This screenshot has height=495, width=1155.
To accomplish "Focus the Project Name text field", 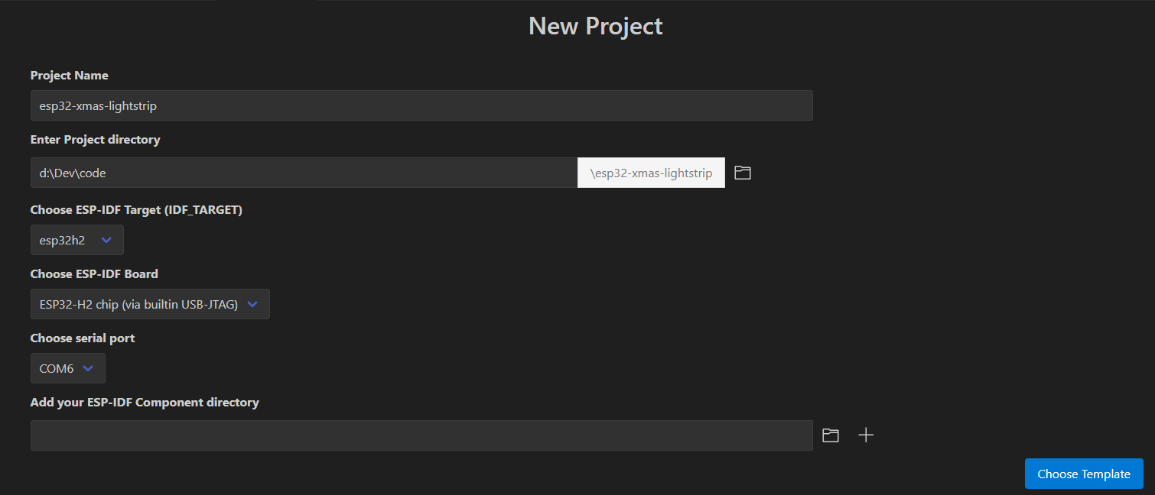I will point(421,105).
